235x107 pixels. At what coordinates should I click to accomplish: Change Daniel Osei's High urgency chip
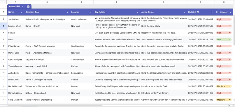[224, 53]
